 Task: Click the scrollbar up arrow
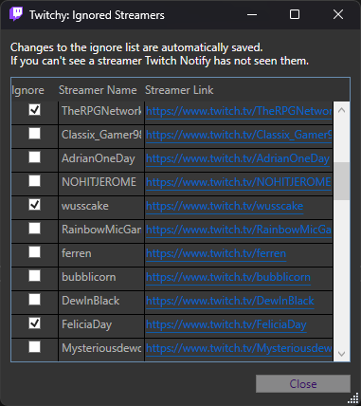[341, 110]
